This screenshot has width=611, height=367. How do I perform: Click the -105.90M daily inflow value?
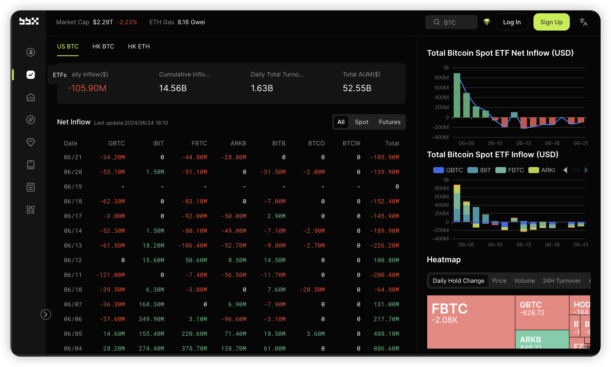point(87,88)
